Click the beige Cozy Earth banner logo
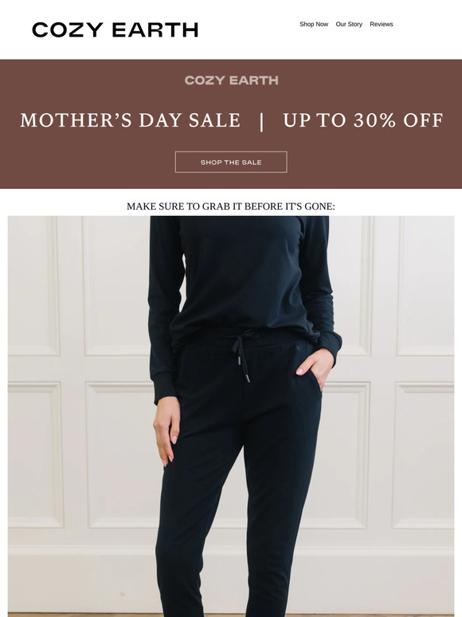The width and height of the screenshot is (462, 617). pyautogui.click(x=231, y=81)
